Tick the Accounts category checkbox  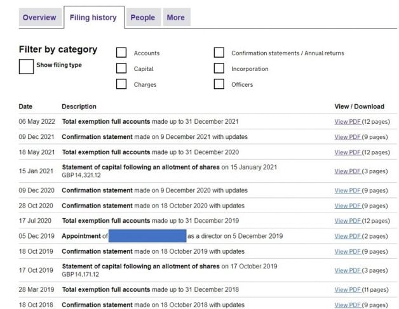point(121,53)
